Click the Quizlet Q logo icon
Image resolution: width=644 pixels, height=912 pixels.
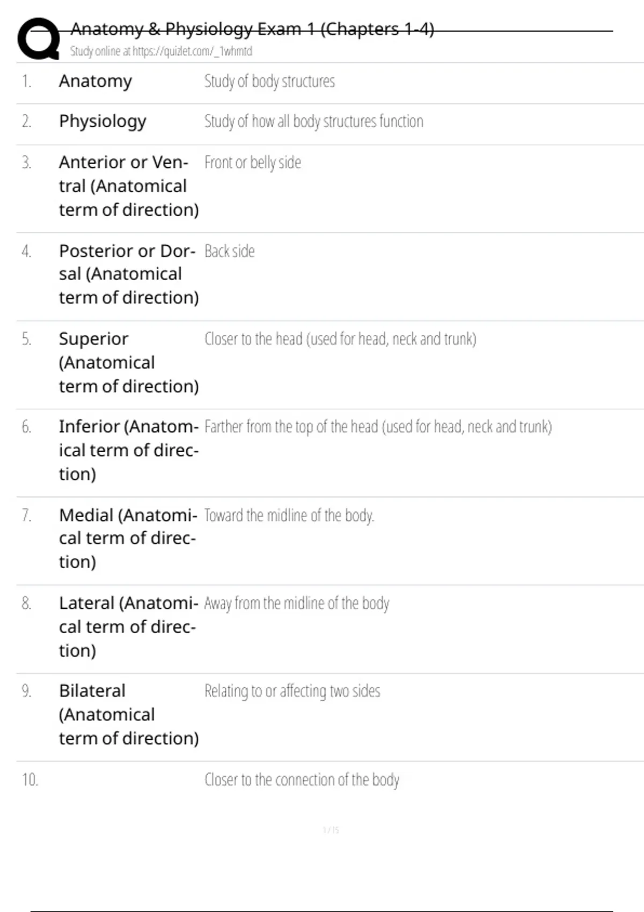click(39, 39)
